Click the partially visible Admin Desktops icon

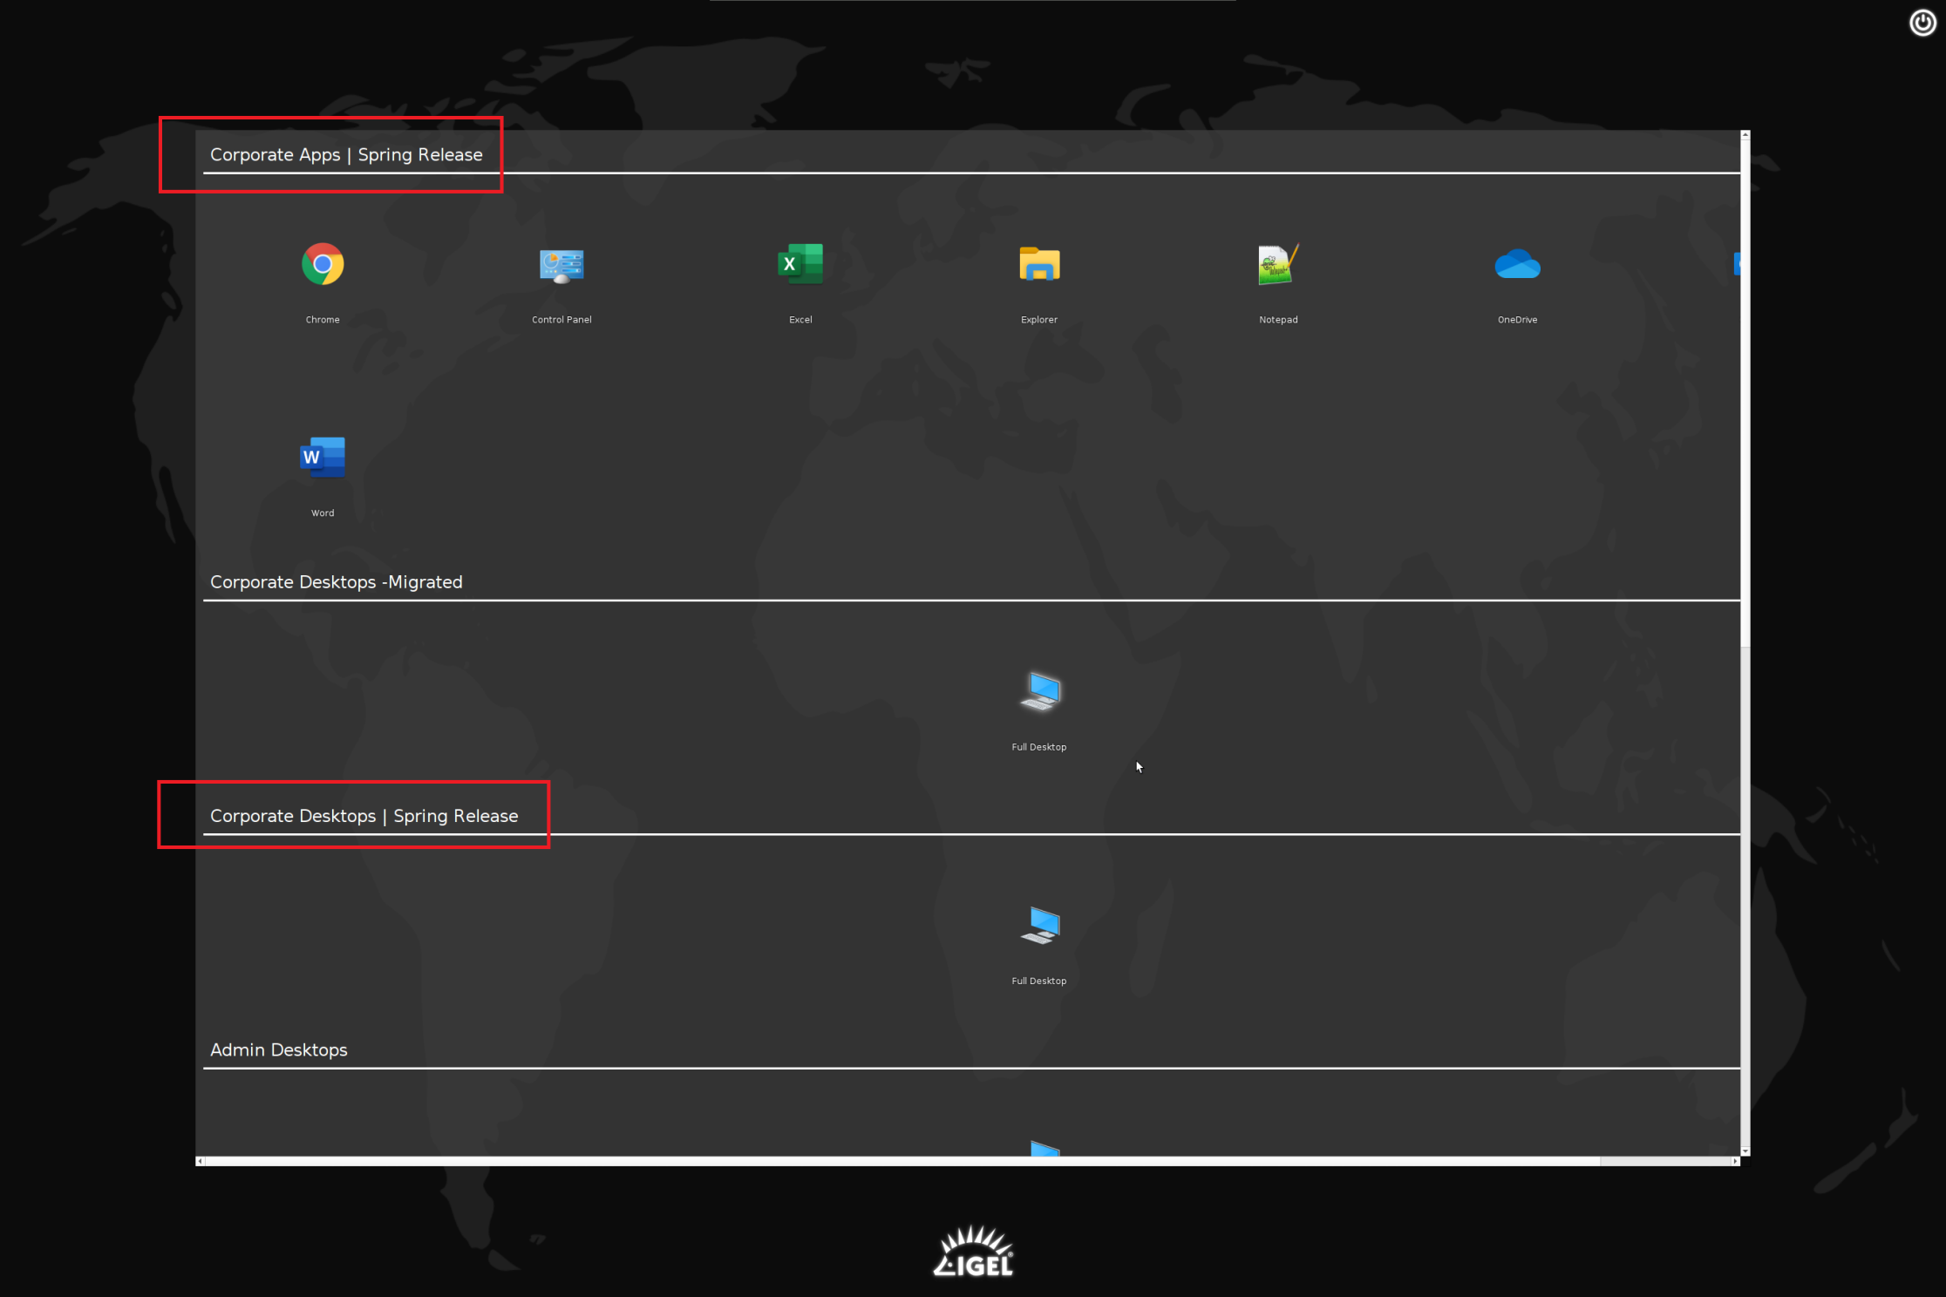point(1044,1148)
